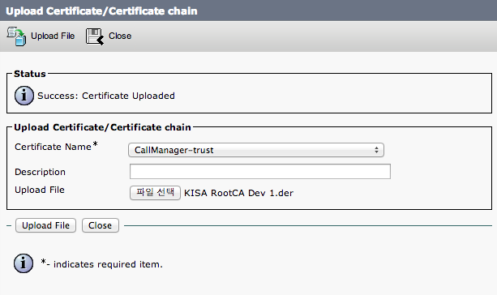Click the bottom Close button
The image size is (497, 295).
click(101, 225)
